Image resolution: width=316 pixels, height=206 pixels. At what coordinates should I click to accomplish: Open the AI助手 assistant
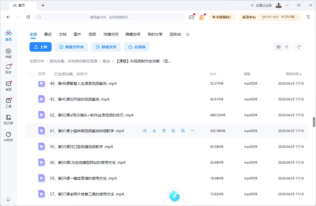pos(8,137)
